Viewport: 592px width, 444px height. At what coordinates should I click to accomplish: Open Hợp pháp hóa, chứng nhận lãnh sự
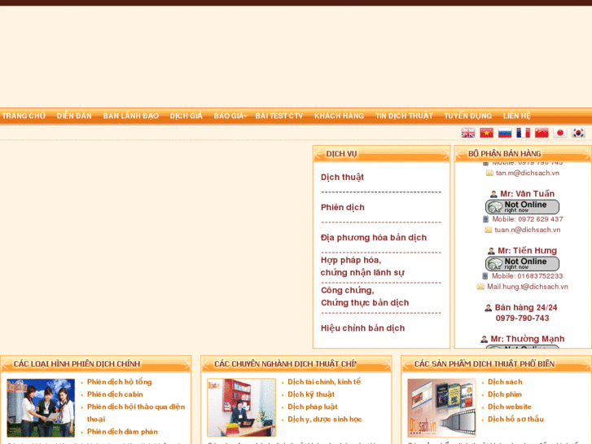362,266
